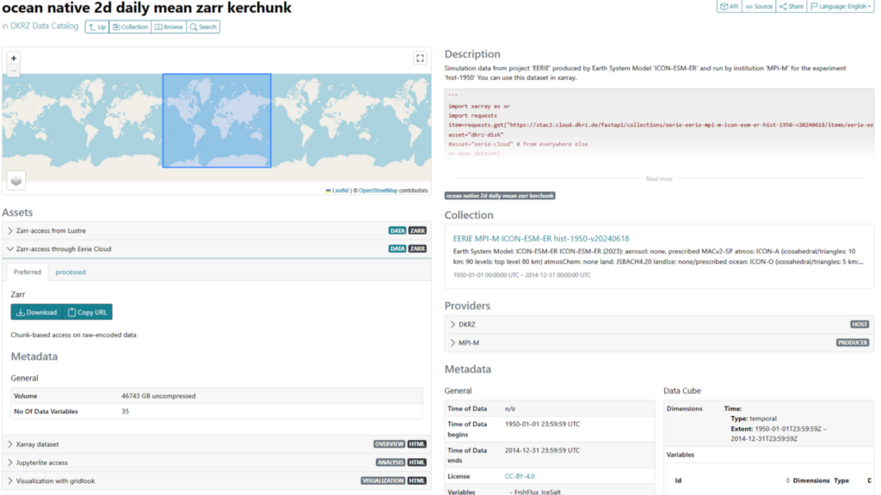Open the map layers control
Image resolution: width=881 pixels, height=495 pixels.
coord(16,179)
